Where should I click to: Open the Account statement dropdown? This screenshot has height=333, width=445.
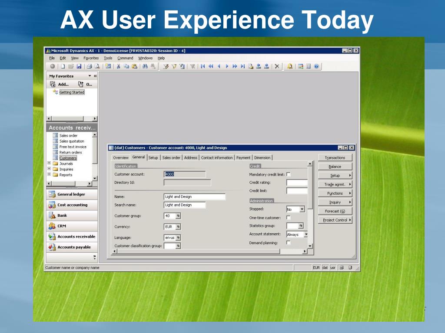click(x=306, y=234)
